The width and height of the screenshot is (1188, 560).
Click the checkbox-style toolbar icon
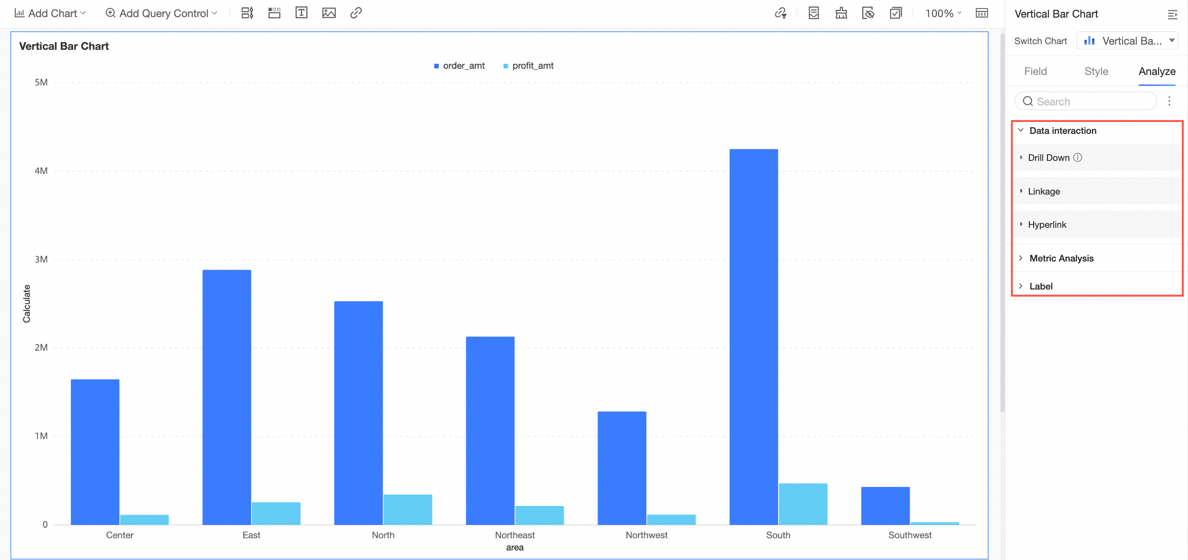click(896, 13)
